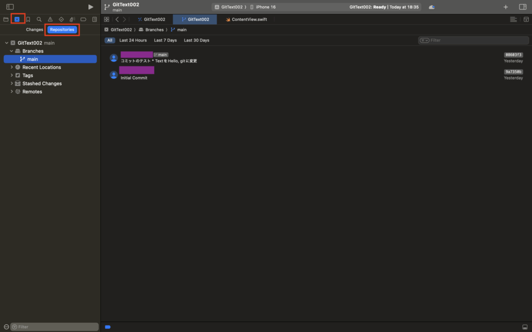The height and width of the screenshot is (332, 532).
Task: Open the editor options lines icon
Action: pyautogui.click(x=513, y=19)
